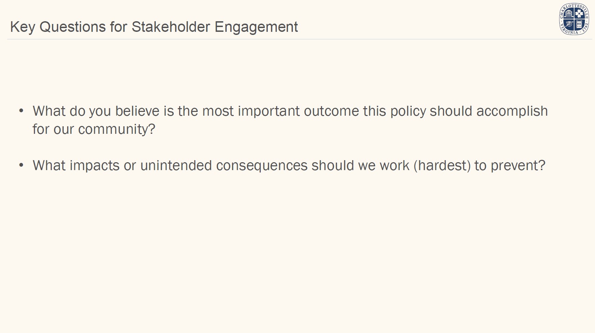This screenshot has width=595, height=333.
Task: Click the second bullet point marker
Action: point(21,165)
